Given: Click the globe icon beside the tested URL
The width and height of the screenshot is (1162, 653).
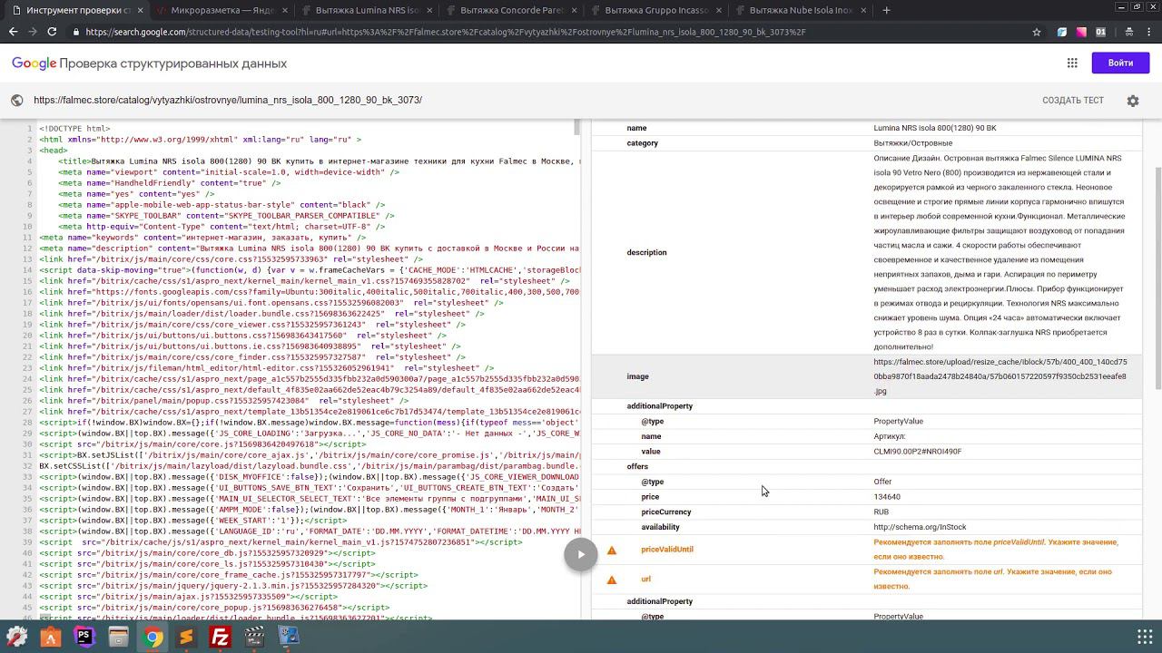Looking at the screenshot, I should 16,101.
